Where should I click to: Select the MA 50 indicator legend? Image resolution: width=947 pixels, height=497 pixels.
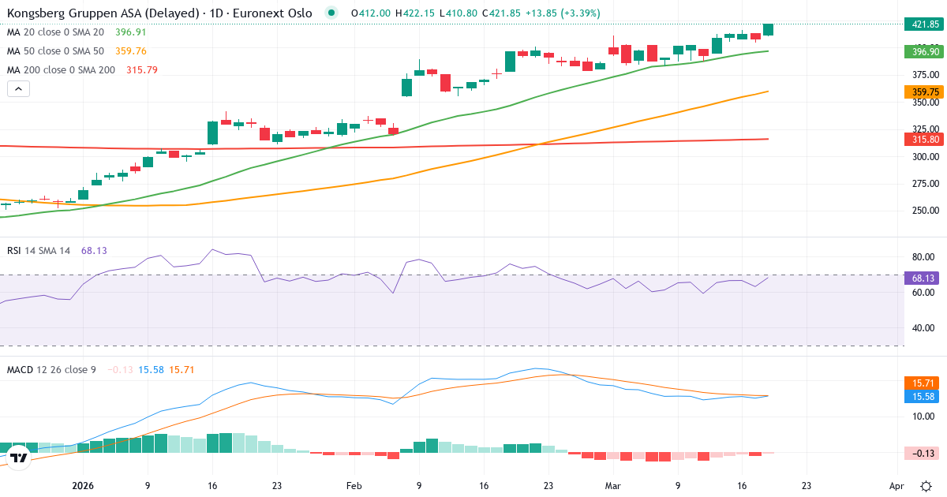coord(55,51)
